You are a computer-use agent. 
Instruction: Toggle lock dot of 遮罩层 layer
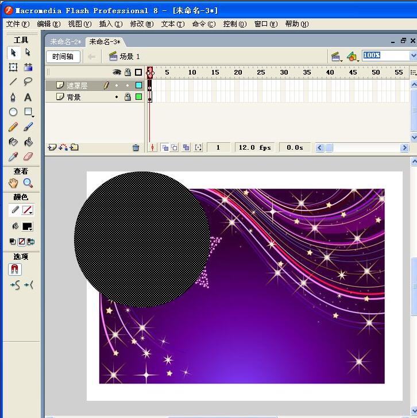(x=128, y=85)
